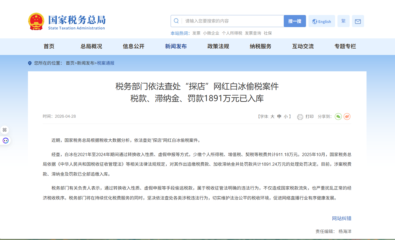Screen dimensions: 395x240
Task: Open the 新闻发布 navigation menu
Action: tap(176, 46)
